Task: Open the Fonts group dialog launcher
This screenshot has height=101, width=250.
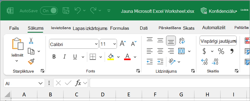Action: pyautogui.click(x=138, y=71)
